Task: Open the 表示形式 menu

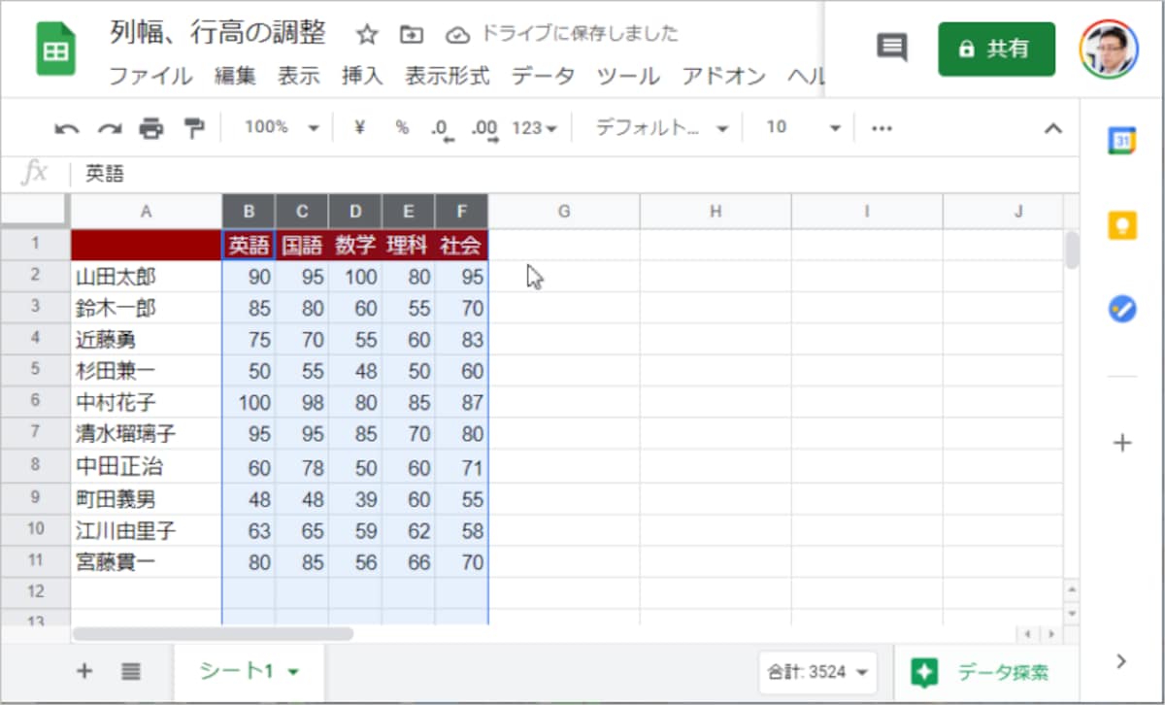Action: pos(448,76)
